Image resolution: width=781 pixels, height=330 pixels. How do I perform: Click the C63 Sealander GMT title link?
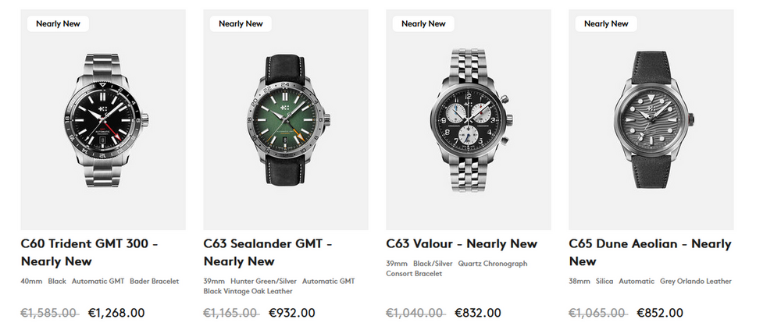click(x=268, y=252)
